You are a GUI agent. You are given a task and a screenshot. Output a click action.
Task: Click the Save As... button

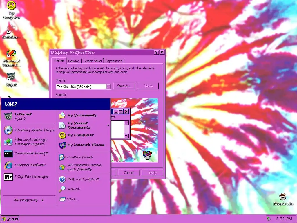pos(124,86)
